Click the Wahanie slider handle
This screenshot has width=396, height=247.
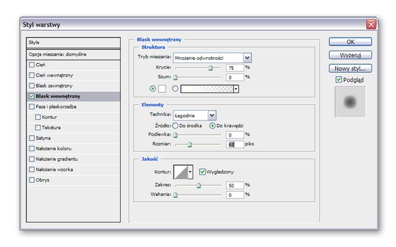click(x=175, y=195)
